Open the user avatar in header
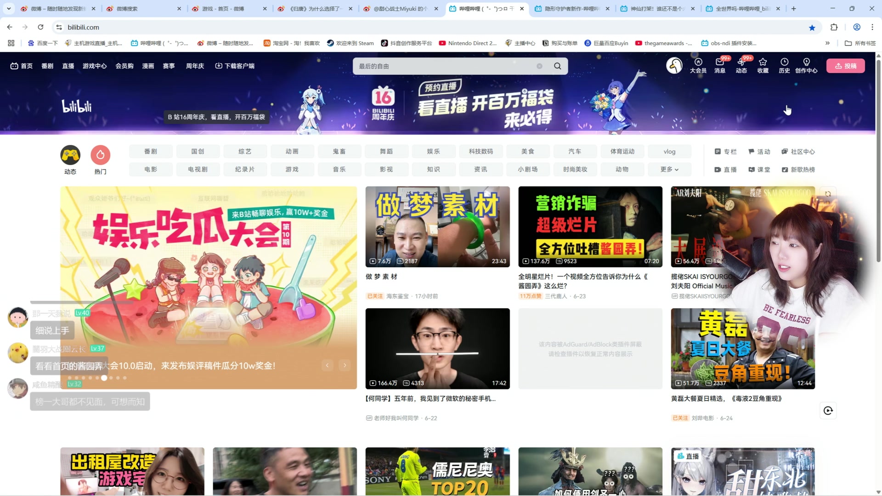882x496 pixels. coord(674,66)
